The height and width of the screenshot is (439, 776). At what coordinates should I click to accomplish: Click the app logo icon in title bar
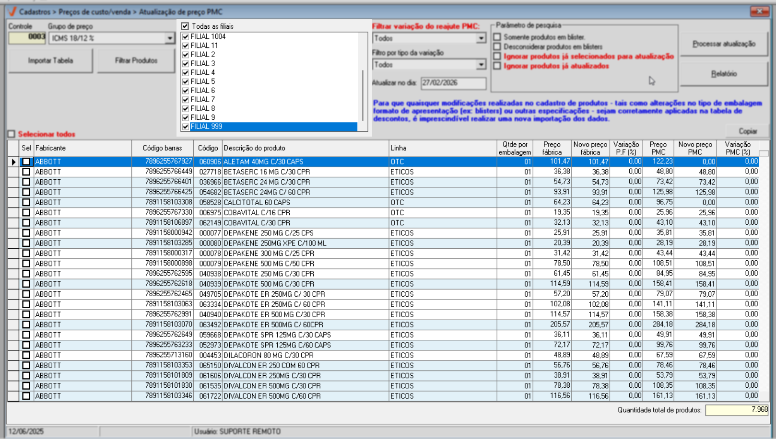tap(12, 12)
